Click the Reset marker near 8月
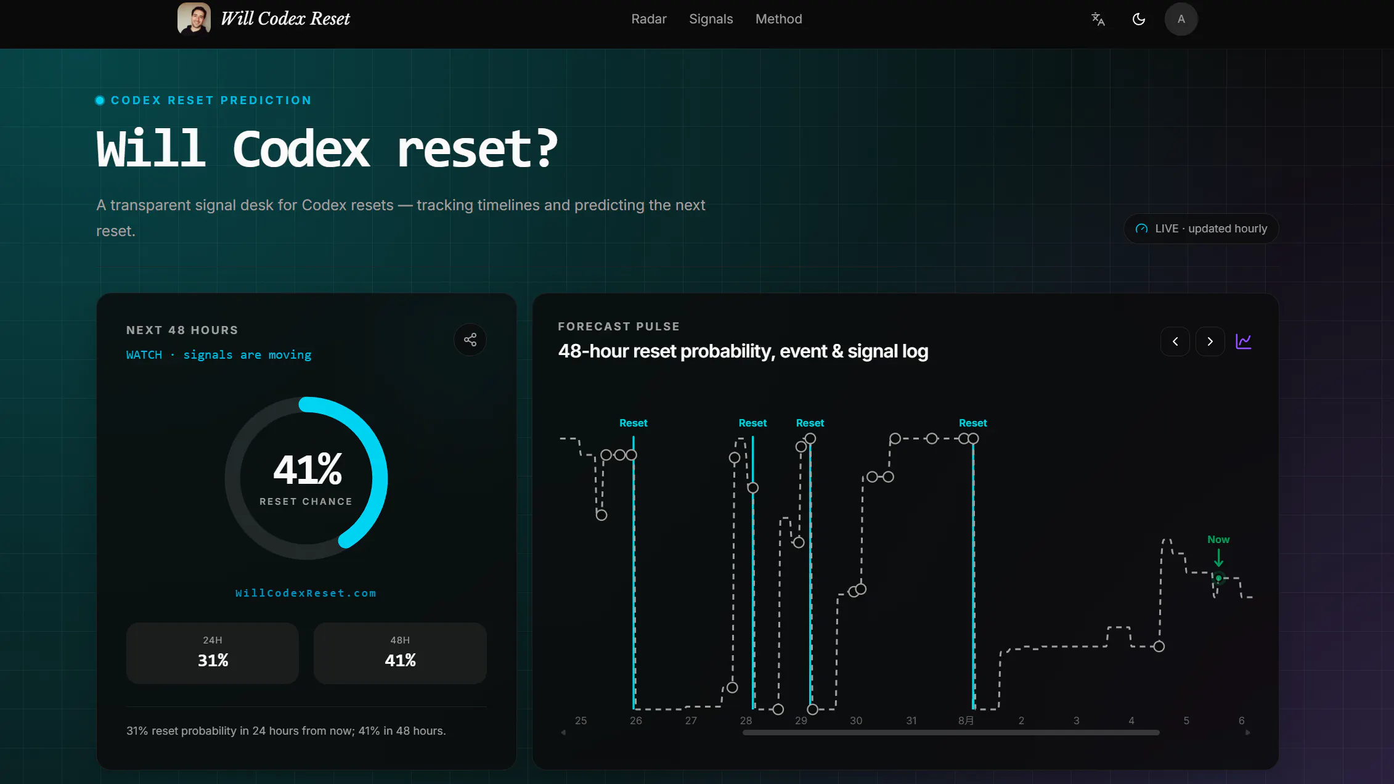This screenshot has height=784, width=1394. click(x=972, y=423)
